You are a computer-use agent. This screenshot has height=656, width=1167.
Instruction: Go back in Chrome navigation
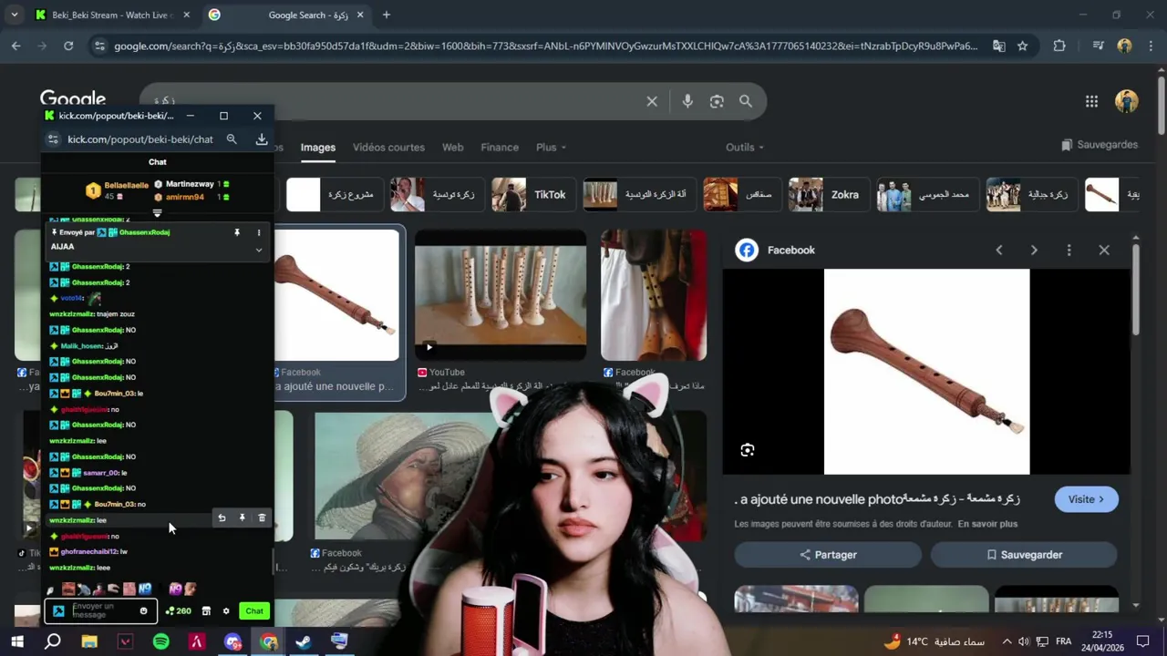pos(16,46)
